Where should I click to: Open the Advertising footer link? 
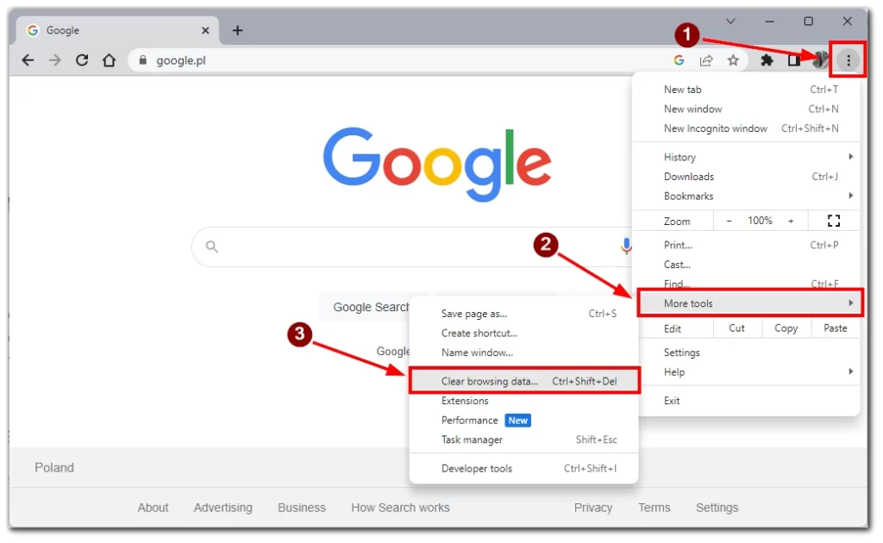tap(223, 508)
